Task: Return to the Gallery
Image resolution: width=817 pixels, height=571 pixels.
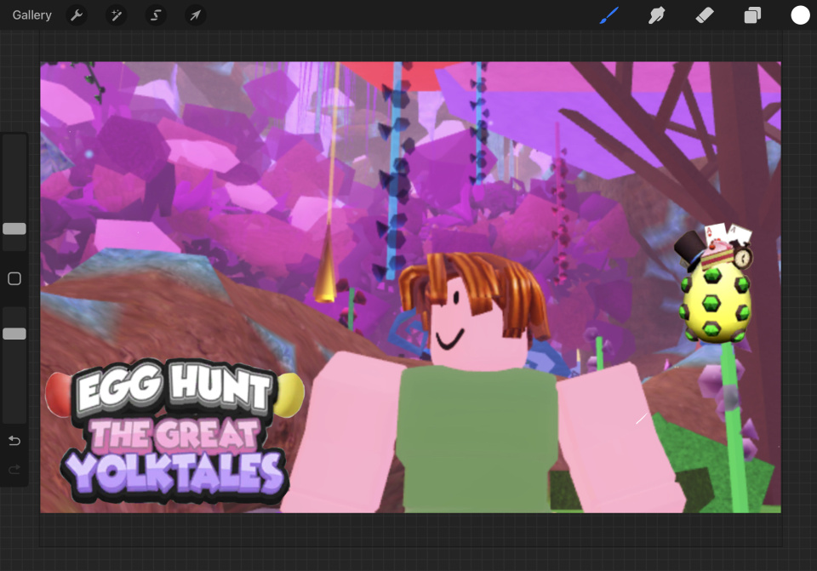Action: click(31, 15)
